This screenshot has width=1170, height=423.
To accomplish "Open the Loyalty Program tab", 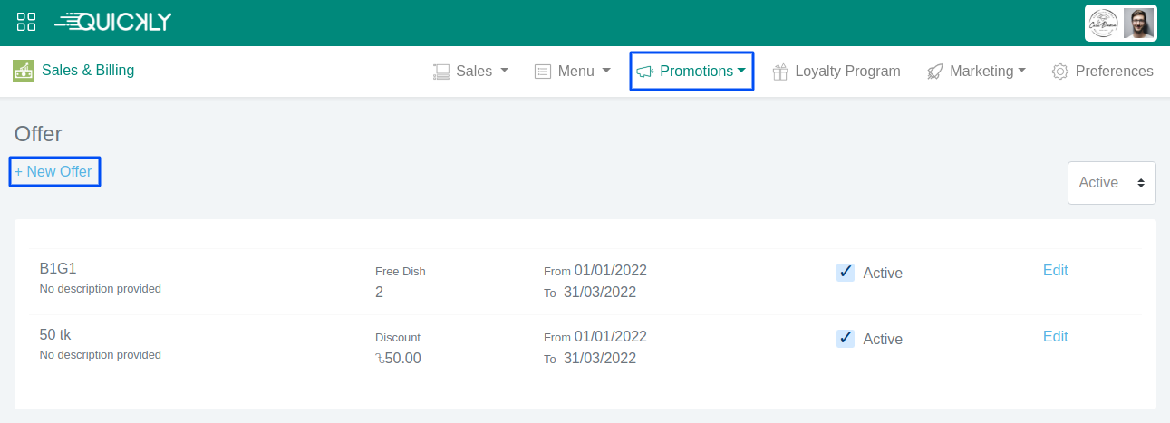I will (836, 71).
